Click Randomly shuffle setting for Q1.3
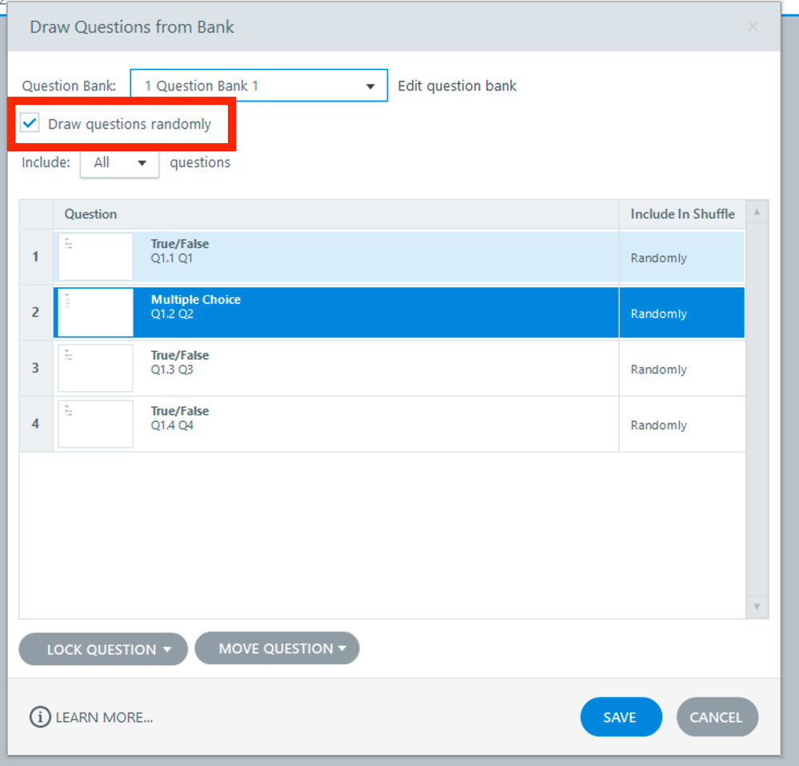 tap(658, 369)
